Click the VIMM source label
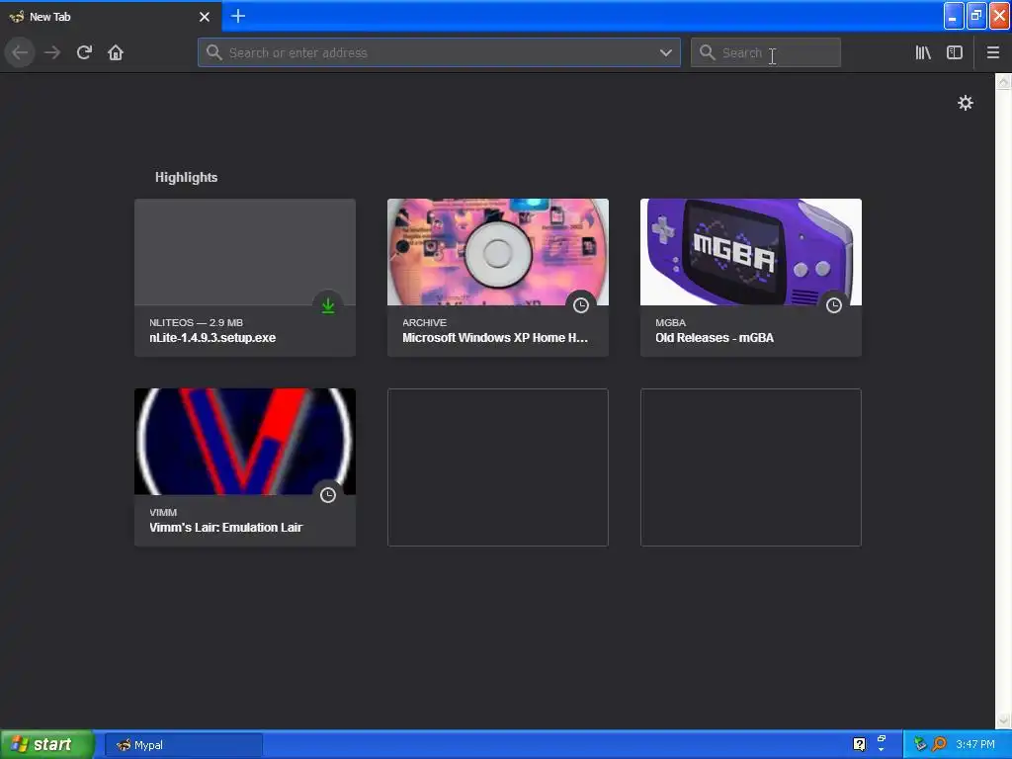 click(x=163, y=513)
